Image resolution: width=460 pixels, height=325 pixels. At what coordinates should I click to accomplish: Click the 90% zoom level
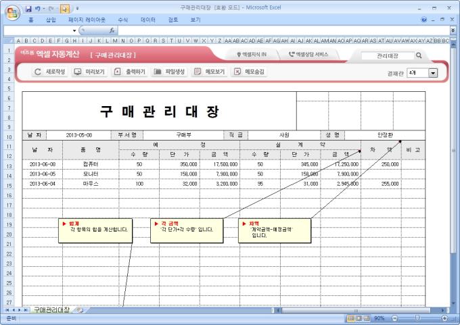click(x=379, y=318)
